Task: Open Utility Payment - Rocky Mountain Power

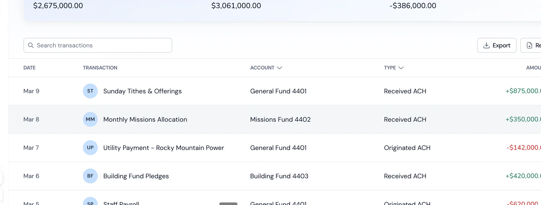Action: coord(164,148)
